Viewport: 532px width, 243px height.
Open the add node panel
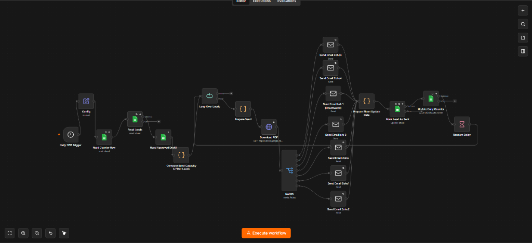(523, 11)
